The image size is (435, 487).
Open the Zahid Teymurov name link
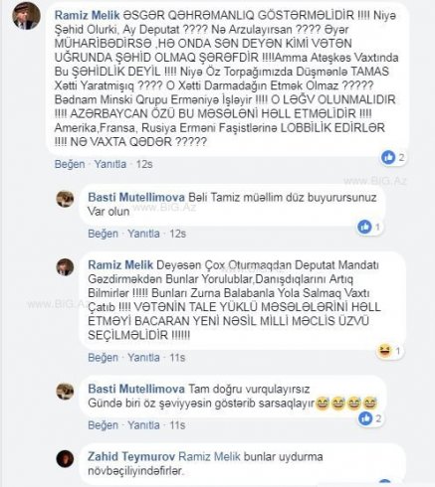[x=131, y=456]
